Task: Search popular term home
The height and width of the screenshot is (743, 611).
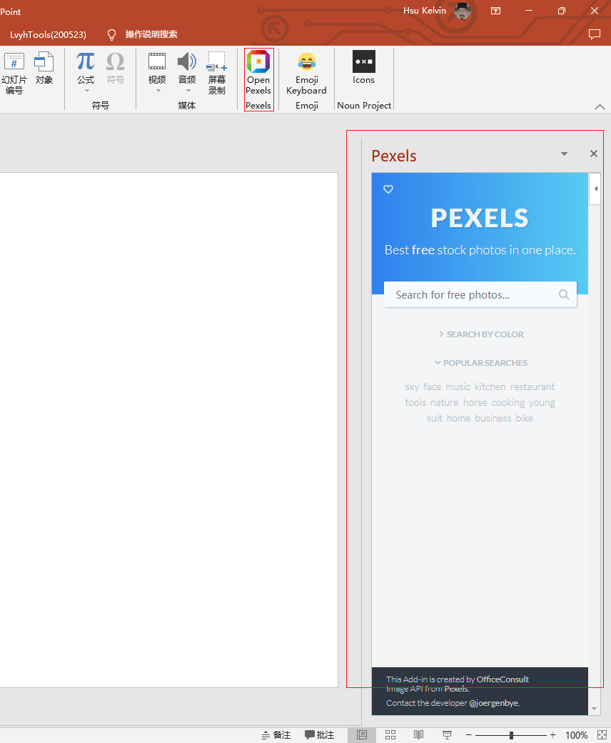Action: pyautogui.click(x=458, y=419)
